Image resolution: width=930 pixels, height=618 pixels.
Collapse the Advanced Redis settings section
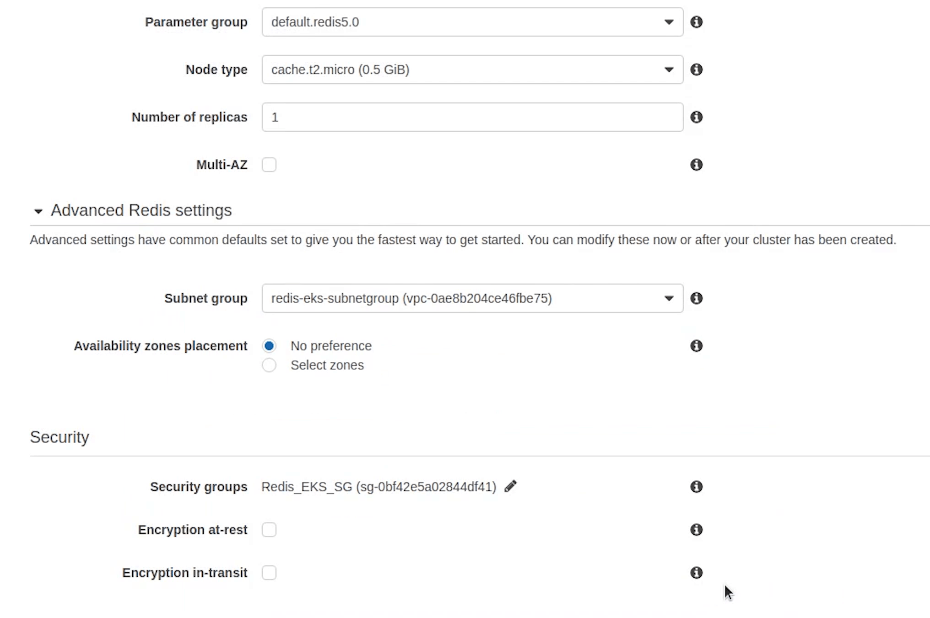tap(38, 211)
